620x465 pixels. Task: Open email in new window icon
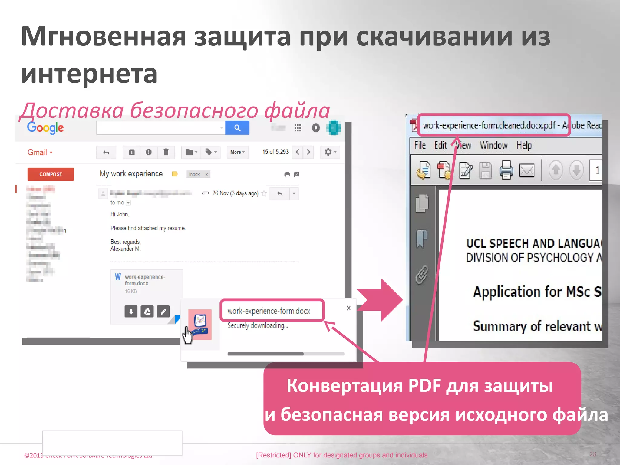click(297, 174)
